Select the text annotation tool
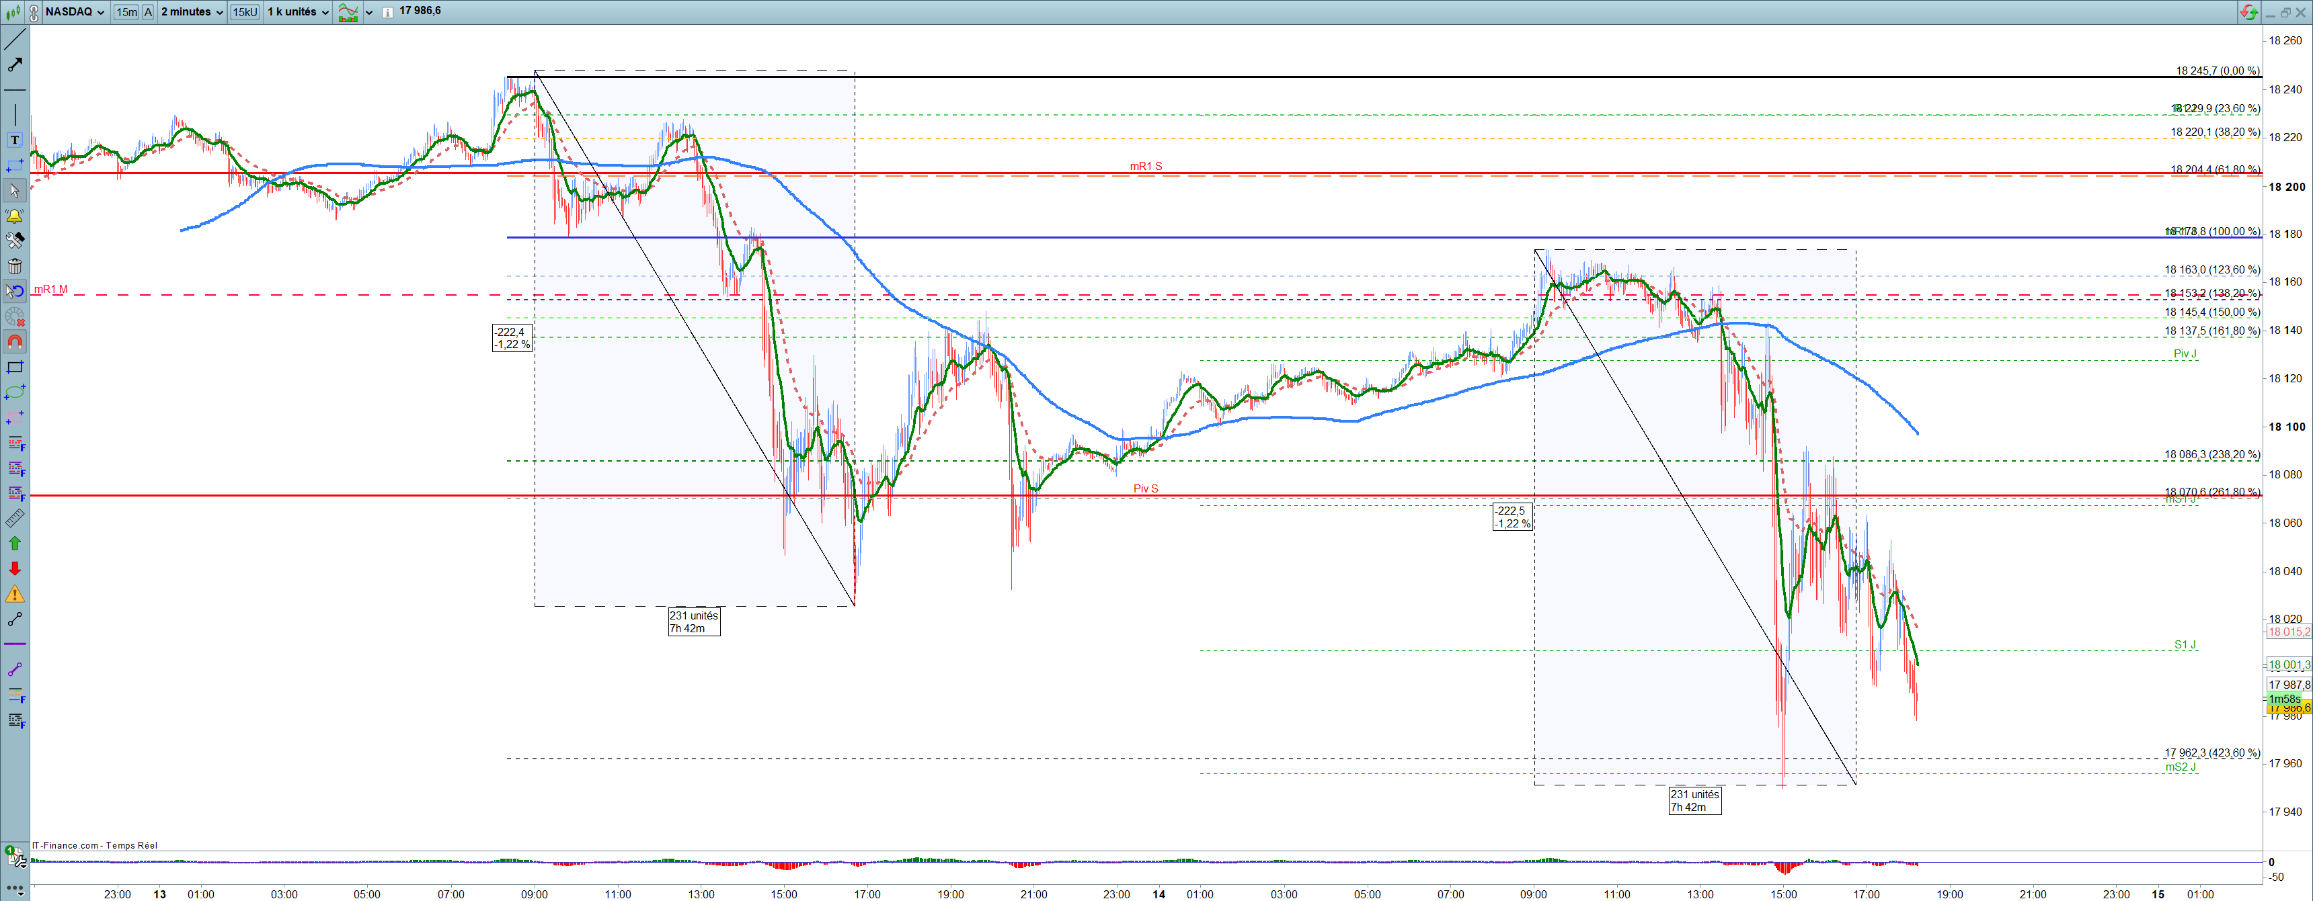Screen dimensions: 2313x901 point(14,140)
